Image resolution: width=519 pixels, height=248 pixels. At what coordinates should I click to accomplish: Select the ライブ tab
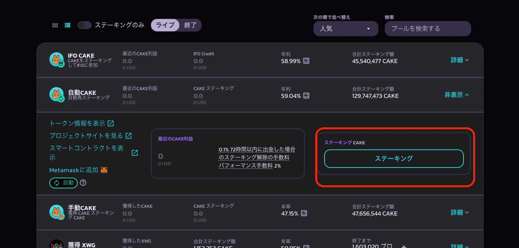165,25
